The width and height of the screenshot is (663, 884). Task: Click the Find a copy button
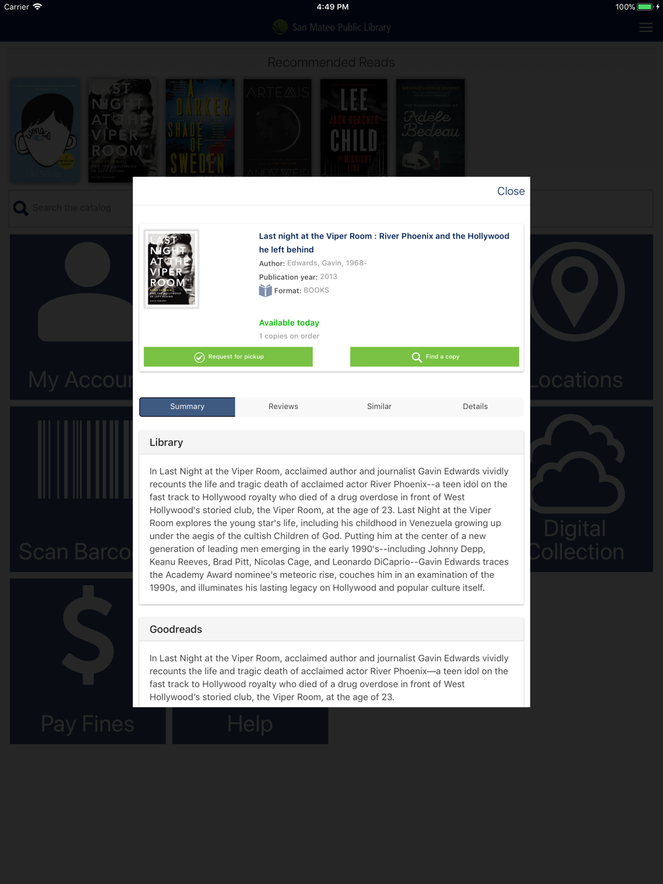click(x=434, y=357)
